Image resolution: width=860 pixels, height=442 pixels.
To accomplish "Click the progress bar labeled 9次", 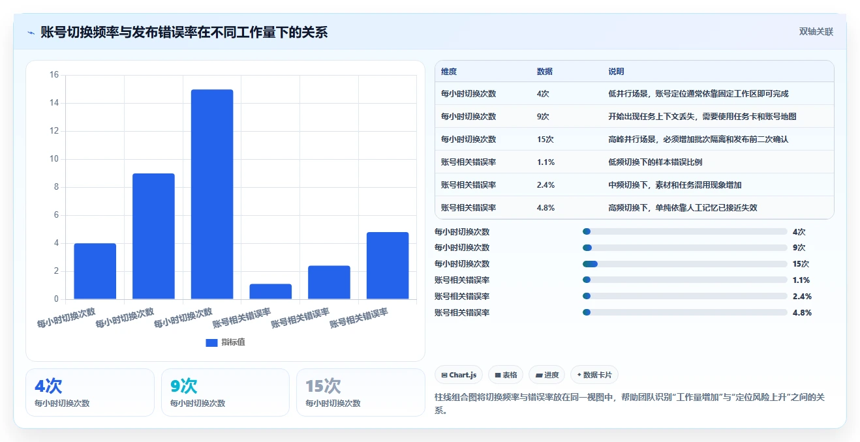I will 685,248.
